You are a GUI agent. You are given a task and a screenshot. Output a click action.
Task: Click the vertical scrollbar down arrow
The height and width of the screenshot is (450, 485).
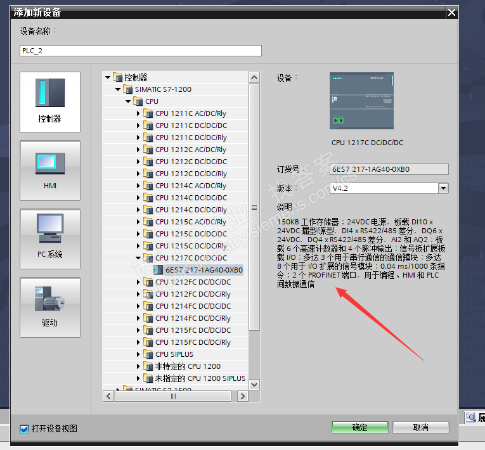pyautogui.click(x=254, y=385)
